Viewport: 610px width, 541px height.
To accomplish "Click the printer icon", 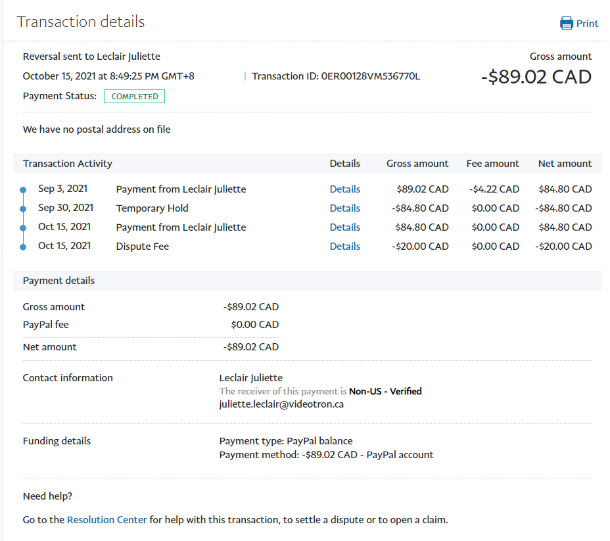I will 566,24.
